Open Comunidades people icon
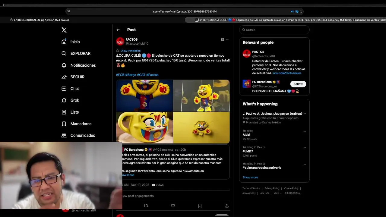The image size is (386, 217). [x=64, y=135]
